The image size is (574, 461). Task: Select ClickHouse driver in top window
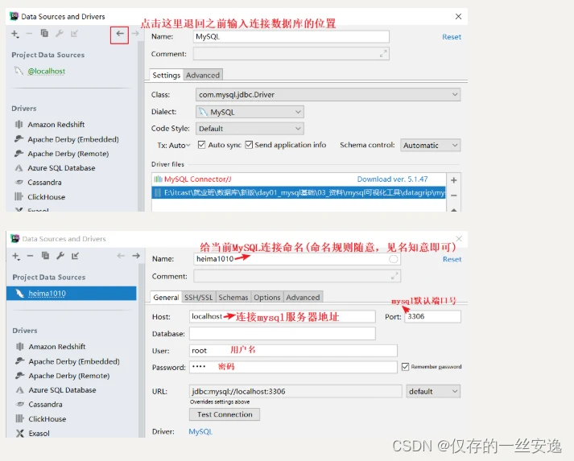point(47,197)
